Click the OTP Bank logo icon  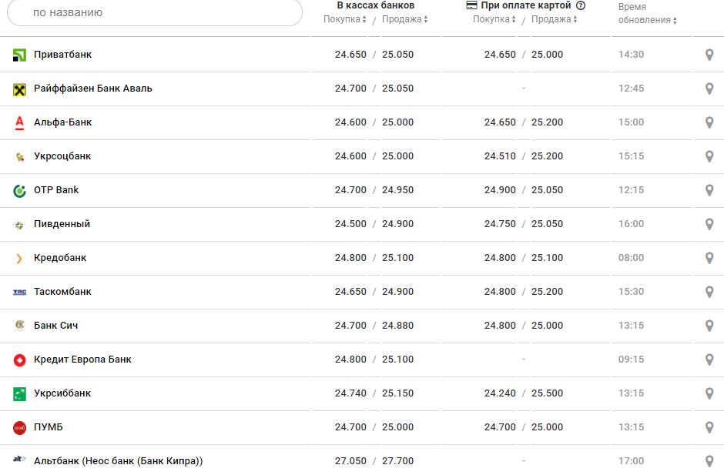(20, 191)
